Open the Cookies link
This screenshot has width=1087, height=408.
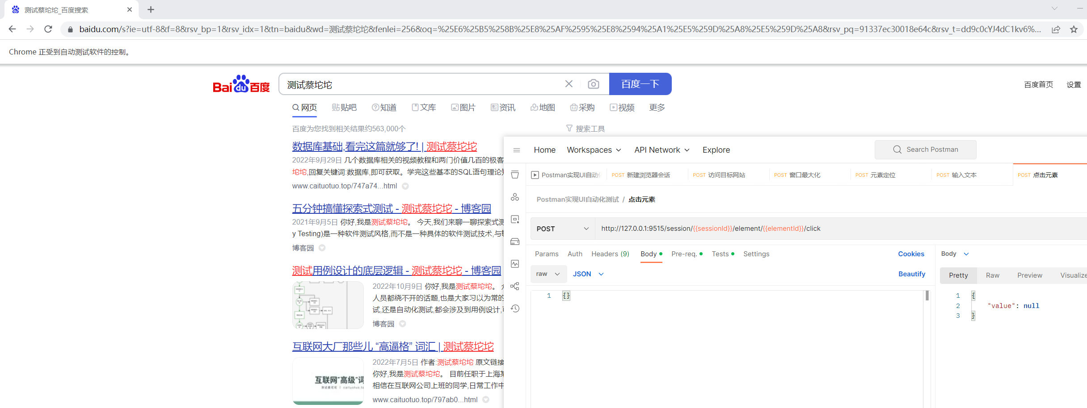(911, 254)
